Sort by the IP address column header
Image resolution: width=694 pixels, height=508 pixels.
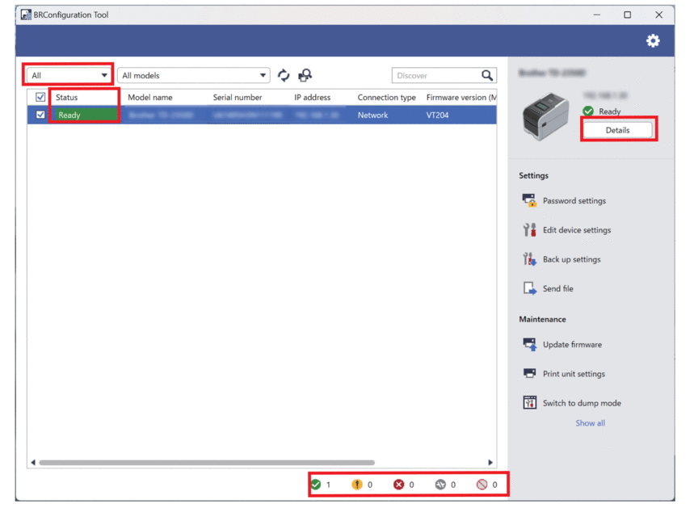pos(313,98)
